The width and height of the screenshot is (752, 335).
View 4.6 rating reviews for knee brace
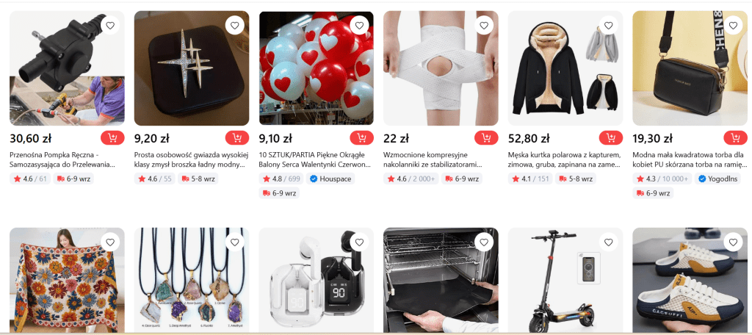[x=411, y=179]
